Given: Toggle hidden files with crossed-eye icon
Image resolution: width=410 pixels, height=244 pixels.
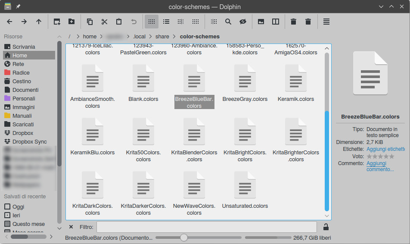Looking at the screenshot, I should tap(243, 22).
